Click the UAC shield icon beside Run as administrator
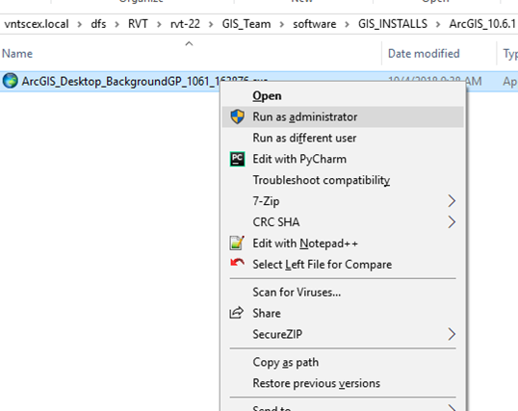The height and width of the screenshot is (411, 518). [237, 116]
